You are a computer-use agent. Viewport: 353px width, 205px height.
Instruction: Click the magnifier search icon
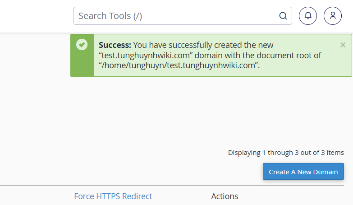283,16
